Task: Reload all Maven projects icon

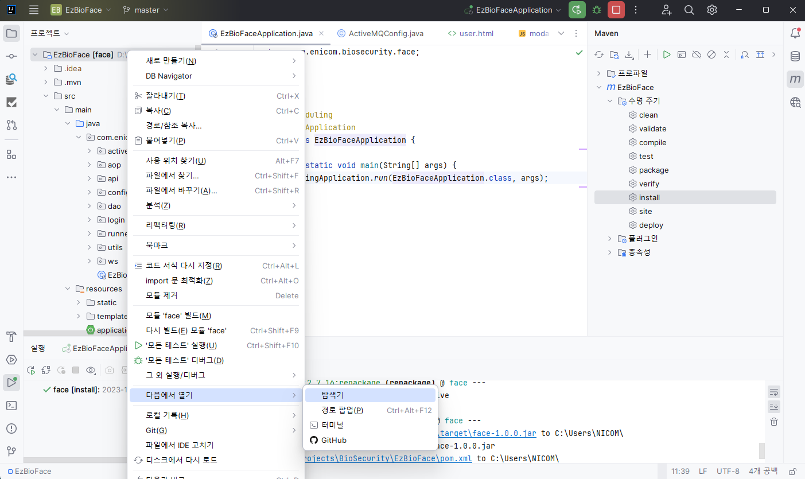Action: 599,54
